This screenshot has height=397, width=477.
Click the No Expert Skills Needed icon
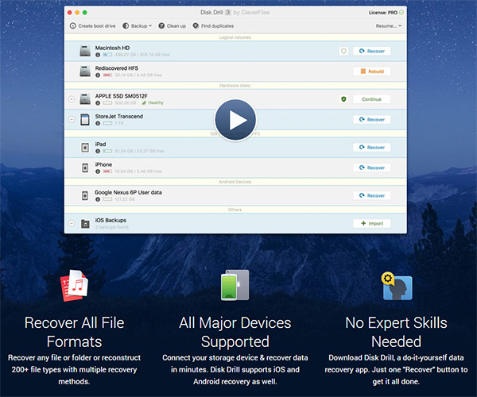[397, 286]
